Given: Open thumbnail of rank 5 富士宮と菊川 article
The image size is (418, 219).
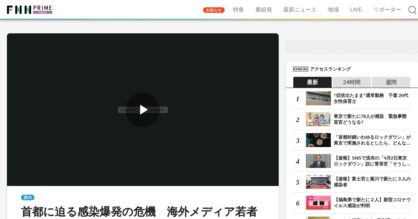Looking at the screenshot, I should point(318,182).
